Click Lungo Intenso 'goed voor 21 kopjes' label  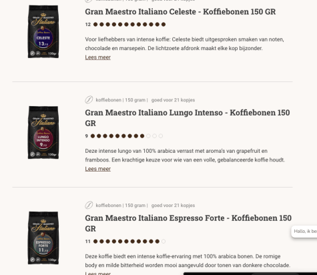point(173,100)
